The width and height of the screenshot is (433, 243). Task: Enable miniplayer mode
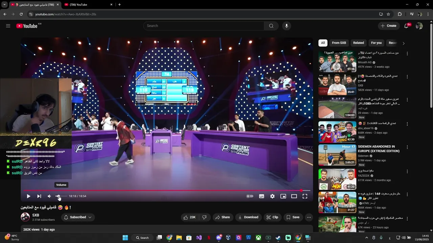(x=283, y=196)
